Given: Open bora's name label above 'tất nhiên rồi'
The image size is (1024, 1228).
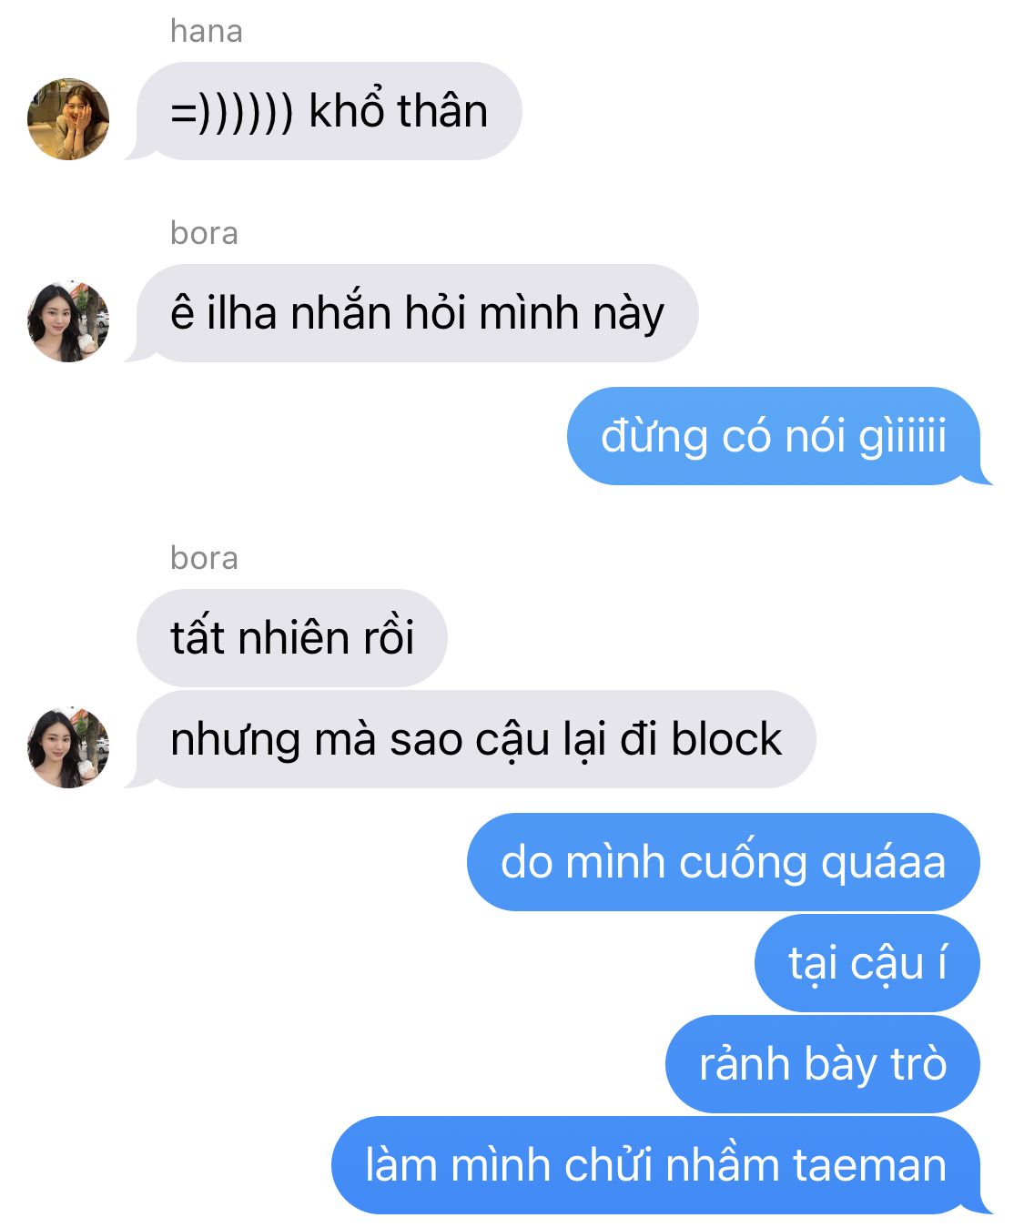Looking at the screenshot, I should (x=204, y=558).
